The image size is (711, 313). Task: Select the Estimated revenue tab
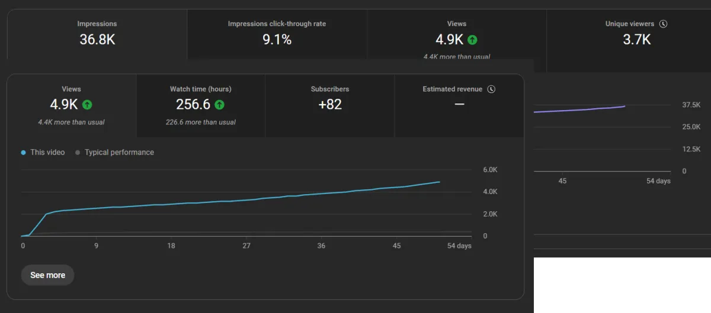(x=459, y=106)
